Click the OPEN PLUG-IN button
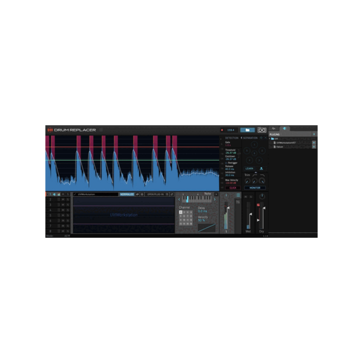 [155, 194]
